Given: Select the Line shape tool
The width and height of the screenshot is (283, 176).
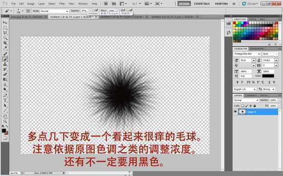Looking at the screenshot, I should (5, 110).
